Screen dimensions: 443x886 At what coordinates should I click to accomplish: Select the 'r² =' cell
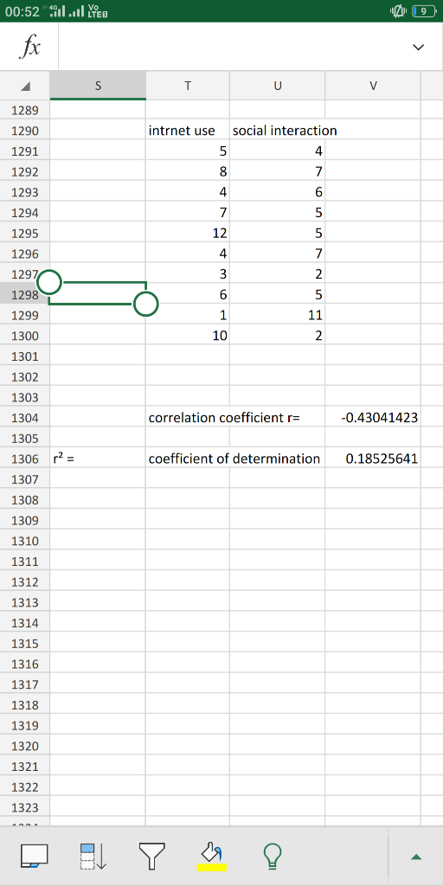[98, 459]
